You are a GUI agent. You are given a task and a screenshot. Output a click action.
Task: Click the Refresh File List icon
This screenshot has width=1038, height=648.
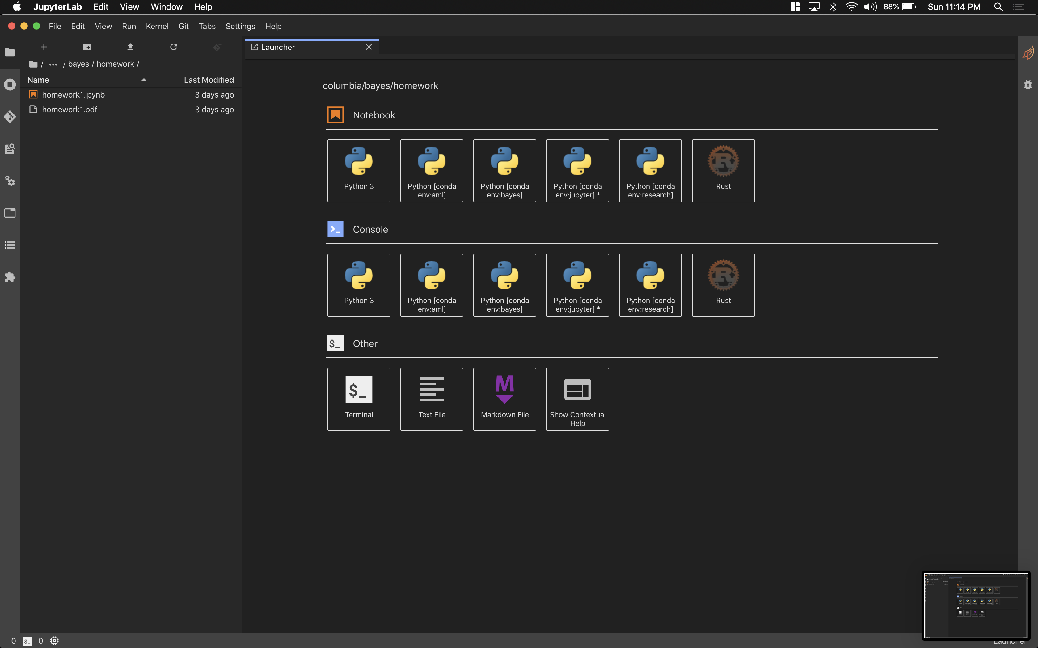point(174,47)
